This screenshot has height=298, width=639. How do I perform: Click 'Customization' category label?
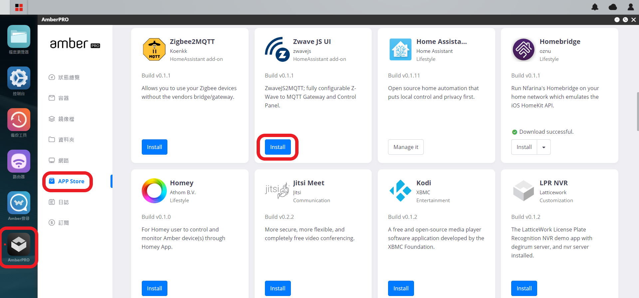556,200
